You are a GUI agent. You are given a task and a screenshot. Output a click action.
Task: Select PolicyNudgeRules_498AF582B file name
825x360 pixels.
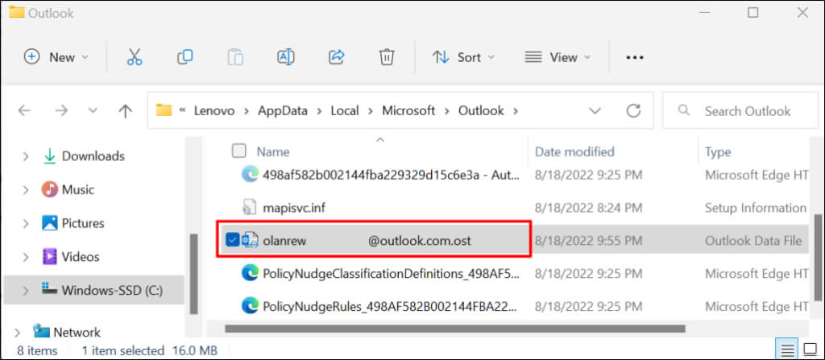tap(391, 306)
